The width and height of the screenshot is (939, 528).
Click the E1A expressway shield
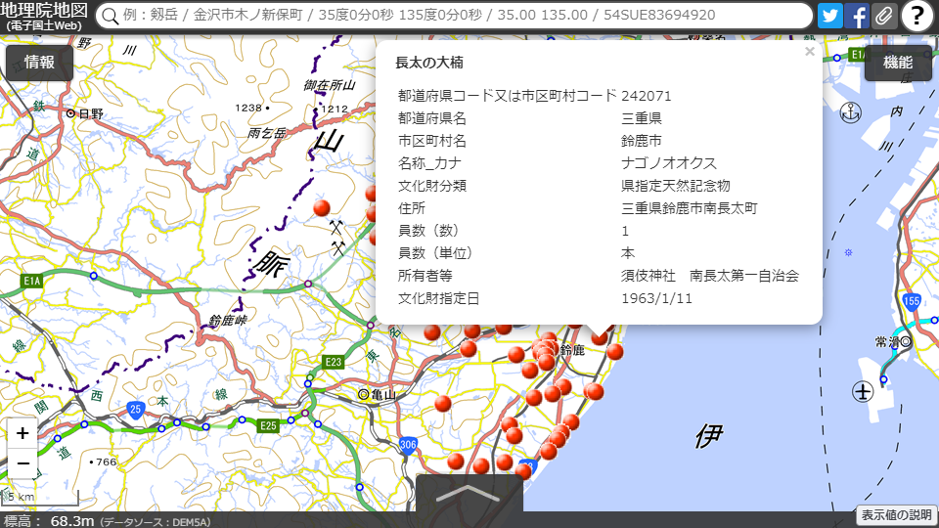point(31,281)
